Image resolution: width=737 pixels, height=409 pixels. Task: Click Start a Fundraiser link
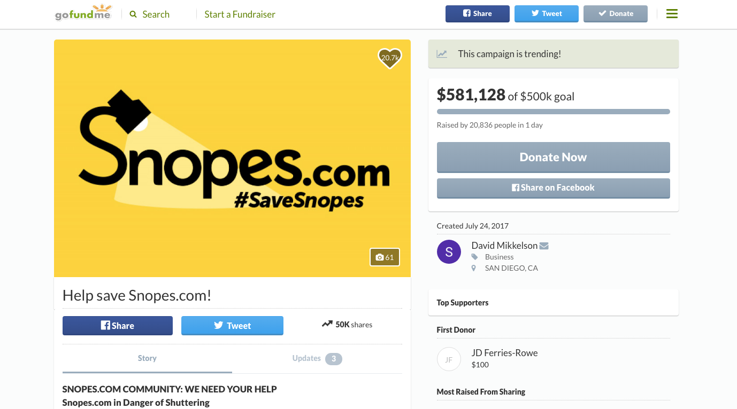click(240, 14)
